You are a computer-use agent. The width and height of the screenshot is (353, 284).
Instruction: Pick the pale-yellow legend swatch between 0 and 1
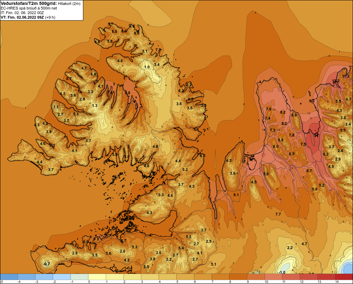pos(97,277)
